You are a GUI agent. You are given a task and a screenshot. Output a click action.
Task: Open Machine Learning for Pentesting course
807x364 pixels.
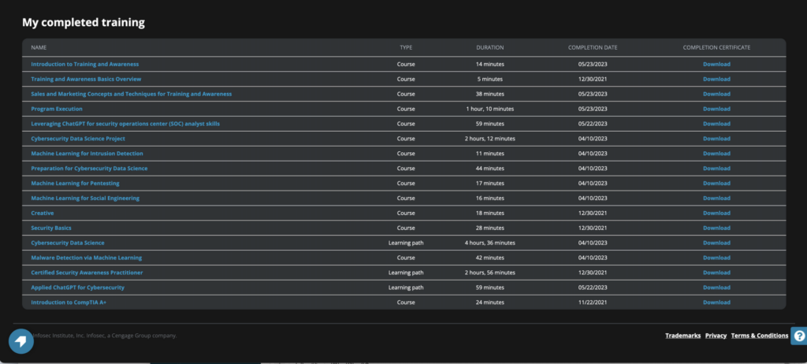[75, 183]
